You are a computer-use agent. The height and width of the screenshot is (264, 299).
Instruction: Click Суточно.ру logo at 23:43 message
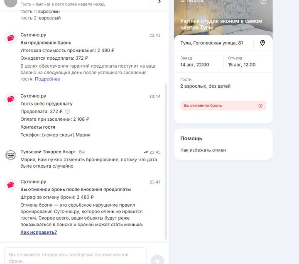[11, 38]
